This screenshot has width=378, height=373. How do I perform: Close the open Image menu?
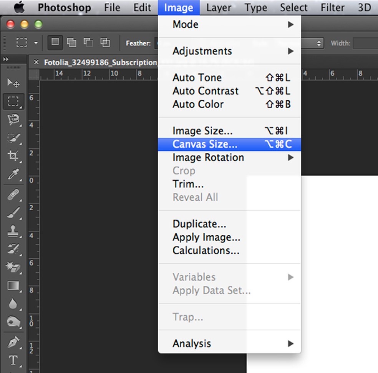179,7
